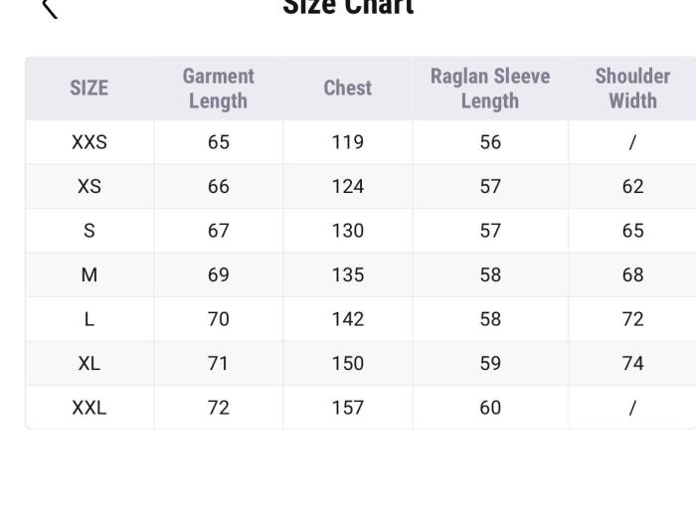Screen dimensions: 696x521
Task: Click the garment length 69 cell
Action: pos(219,275)
